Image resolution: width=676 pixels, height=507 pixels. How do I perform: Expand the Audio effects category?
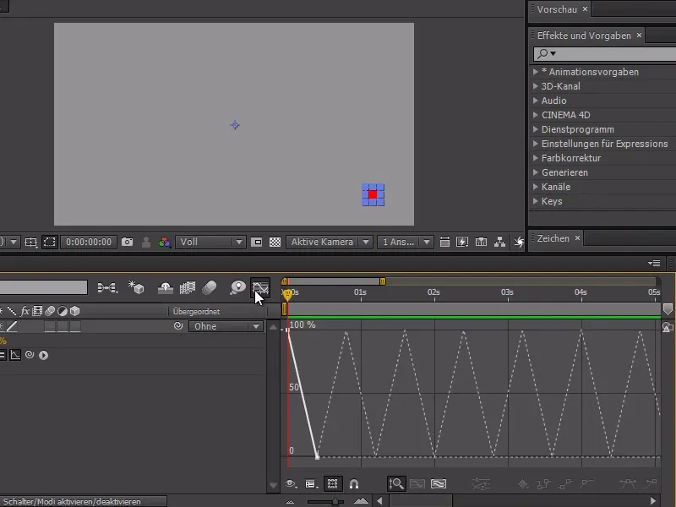(535, 101)
